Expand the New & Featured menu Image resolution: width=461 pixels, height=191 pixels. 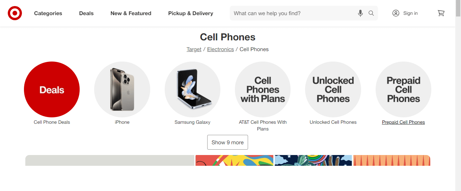pyautogui.click(x=131, y=13)
